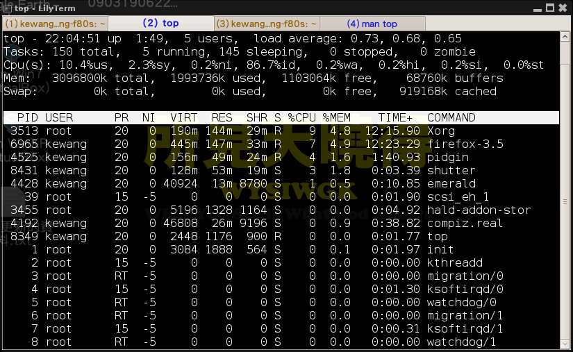
Task: Click PID 8349 in the process list
Action: (x=24, y=236)
